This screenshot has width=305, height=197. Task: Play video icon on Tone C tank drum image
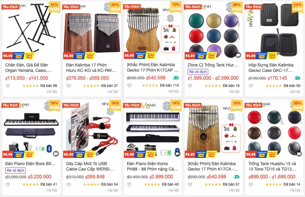click(x=238, y=55)
